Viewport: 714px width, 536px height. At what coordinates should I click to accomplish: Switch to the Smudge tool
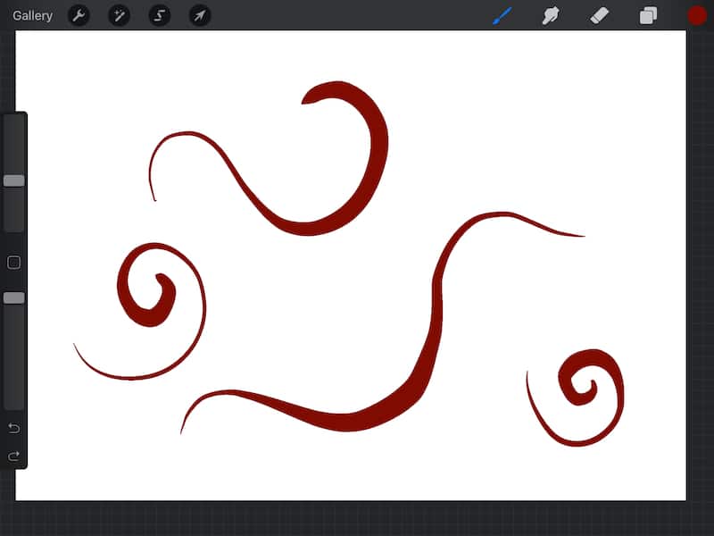(552, 14)
